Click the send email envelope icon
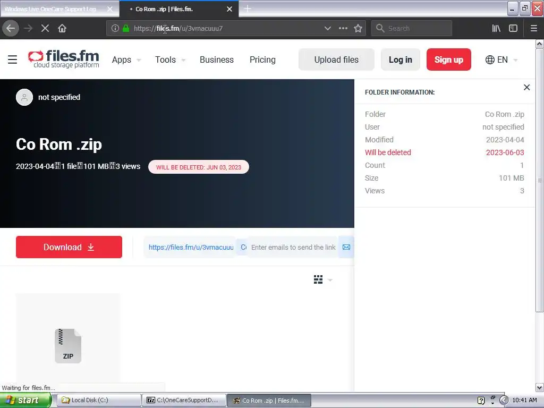Screen dimensions: 544x408 (346, 247)
